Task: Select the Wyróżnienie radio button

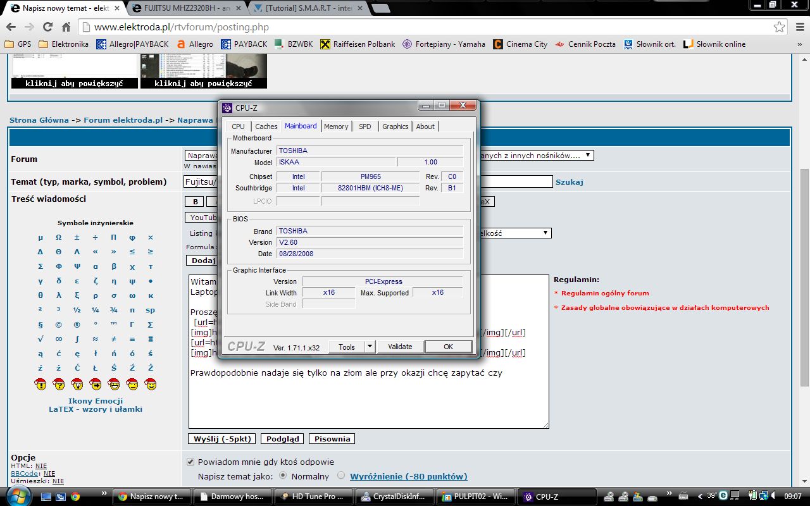Action: (x=341, y=476)
